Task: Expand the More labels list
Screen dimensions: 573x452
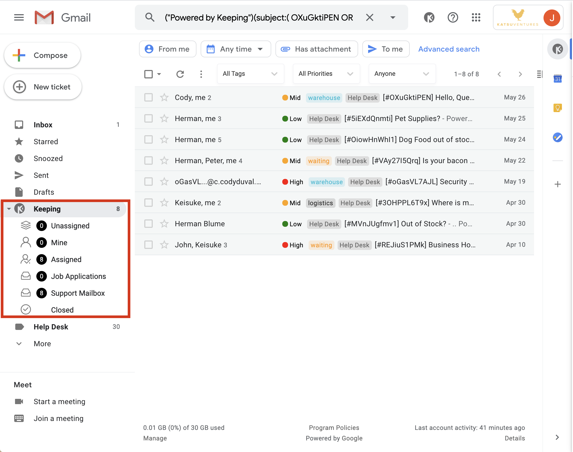Action: click(x=42, y=344)
